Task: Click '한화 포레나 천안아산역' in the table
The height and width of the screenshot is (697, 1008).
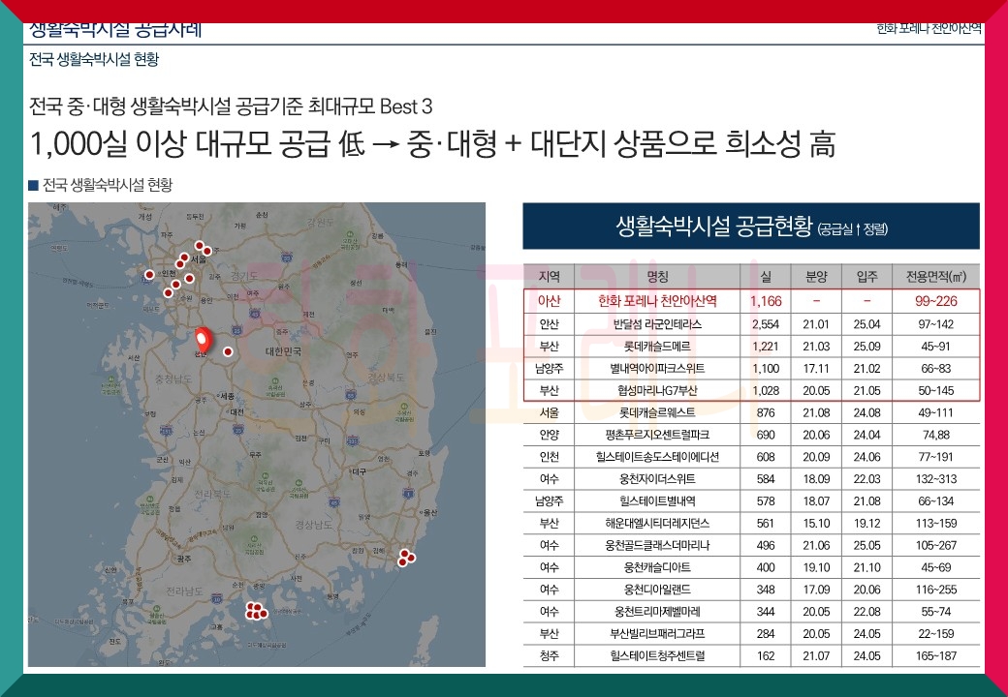Action: tap(658, 300)
